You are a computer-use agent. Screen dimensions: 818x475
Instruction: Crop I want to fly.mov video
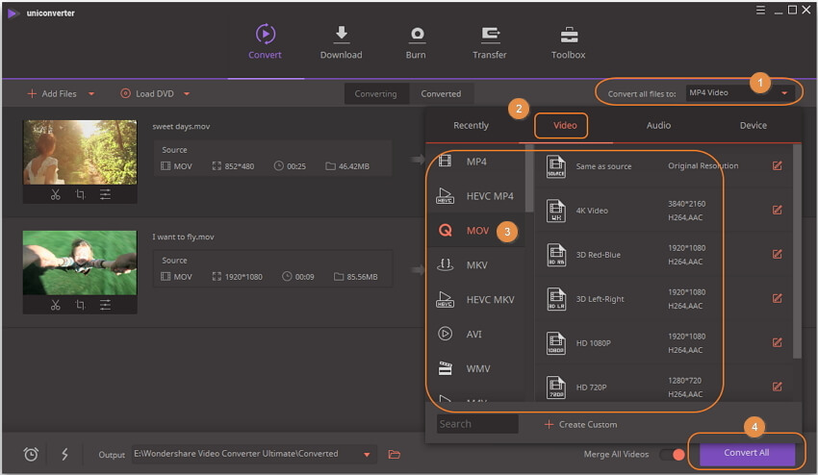pos(80,305)
